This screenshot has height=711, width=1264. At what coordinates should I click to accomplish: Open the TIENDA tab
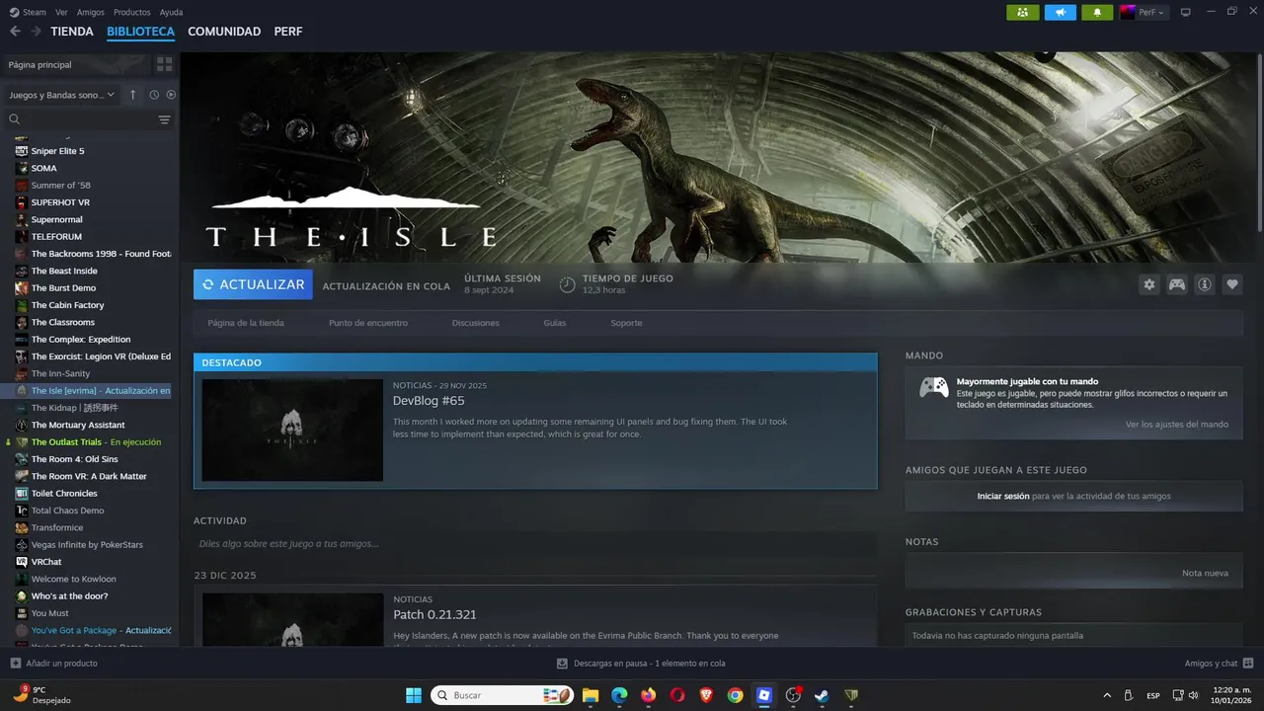pyautogui.click(x=72, y=32)
